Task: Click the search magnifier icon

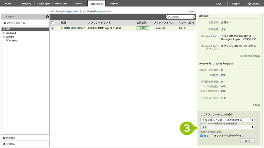Action: pyautogui.click(x=168, y=17)
